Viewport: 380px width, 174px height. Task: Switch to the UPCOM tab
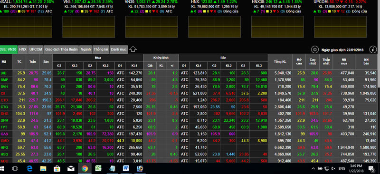click(x=36, y=49)
